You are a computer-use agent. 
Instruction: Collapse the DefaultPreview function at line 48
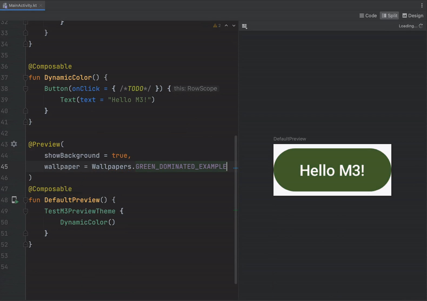pyautogui.click(x=25, y=200)
